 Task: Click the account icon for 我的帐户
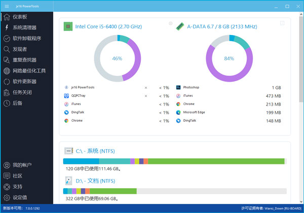point(7,165)
